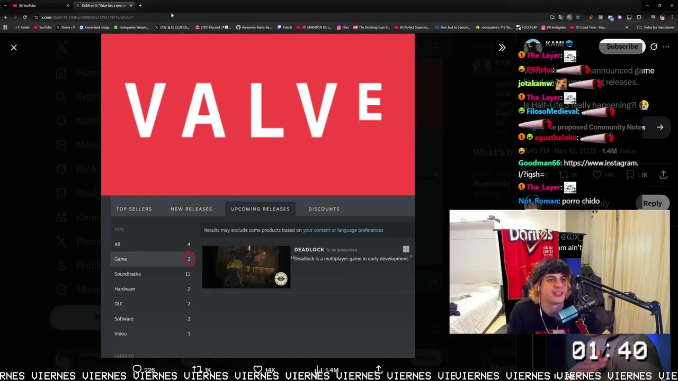Select the NEW RELEASES tab in the image
The image size is (678, 381).
pos(191,209)
